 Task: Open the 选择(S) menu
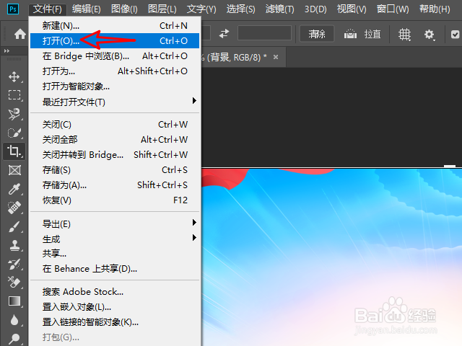pos(240,9)
